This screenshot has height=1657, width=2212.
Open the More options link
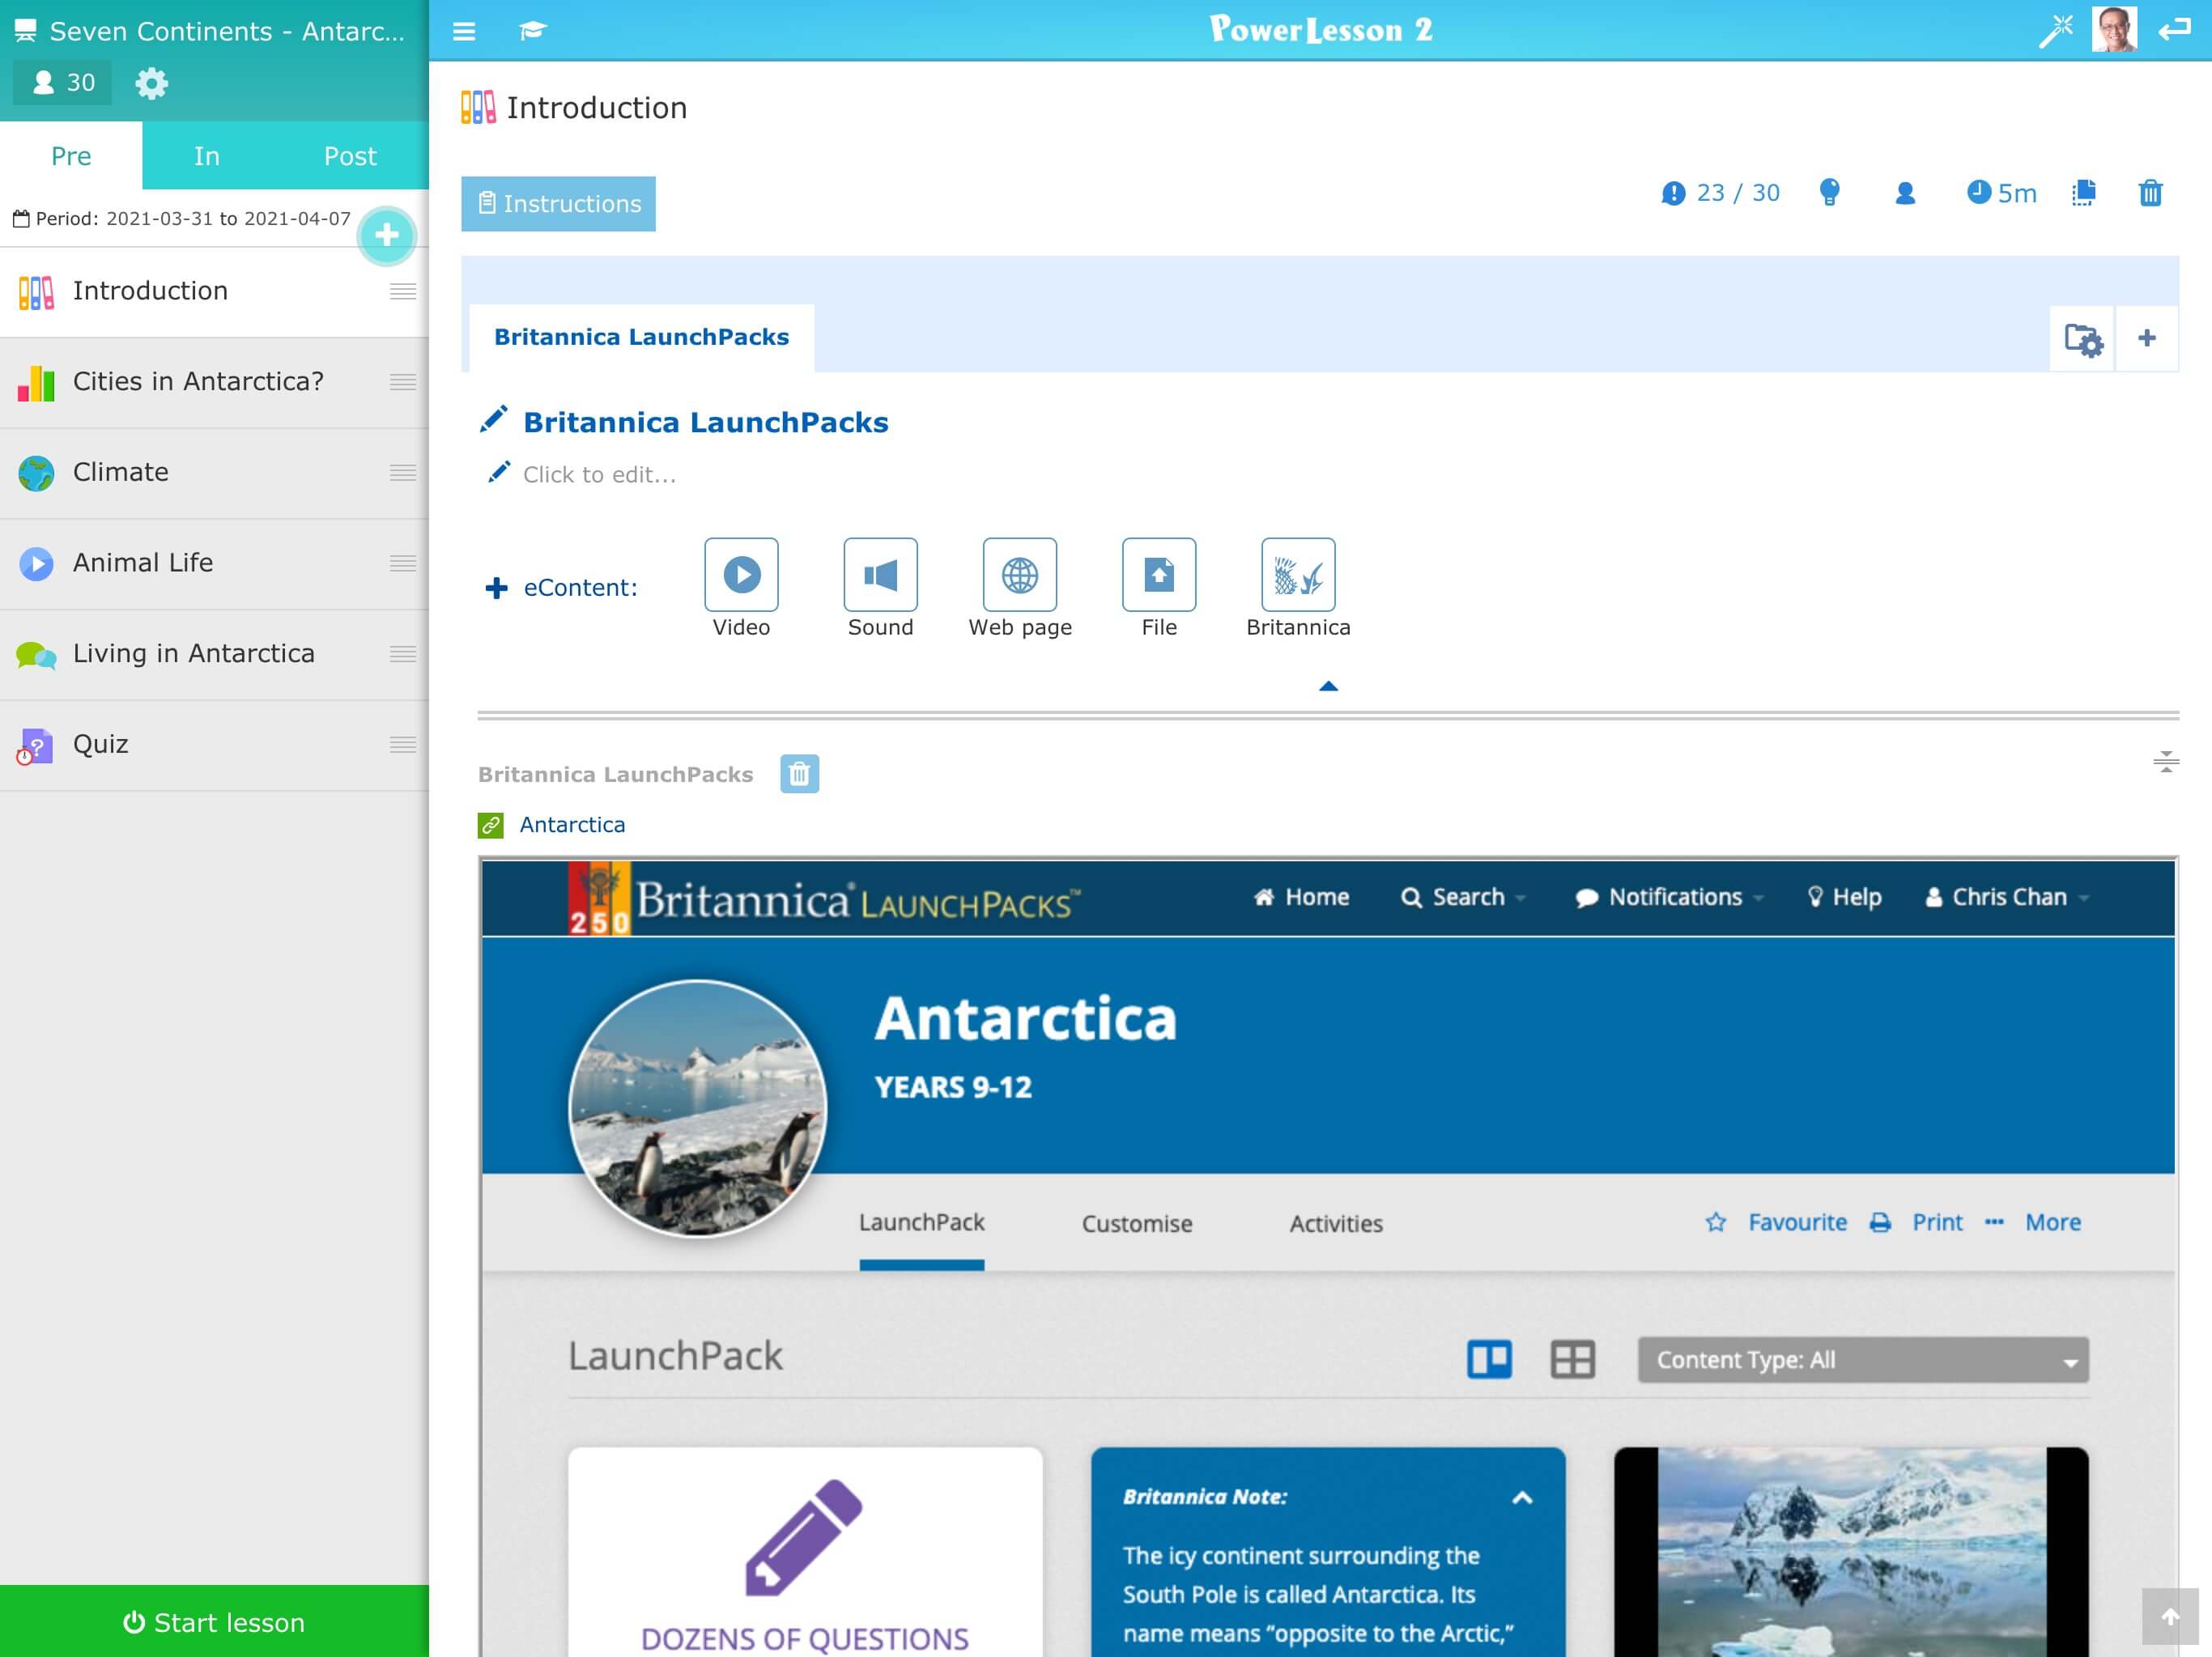pos(2033,1223)
